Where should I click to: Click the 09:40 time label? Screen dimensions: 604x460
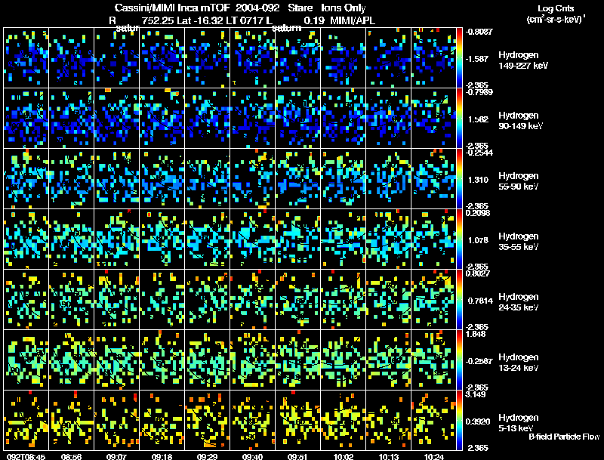click(252, 456)
